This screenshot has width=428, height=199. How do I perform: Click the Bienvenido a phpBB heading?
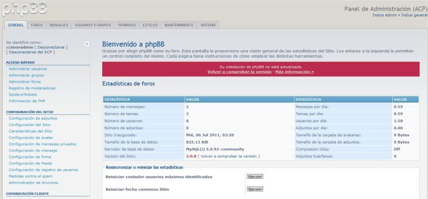point(133,44)
